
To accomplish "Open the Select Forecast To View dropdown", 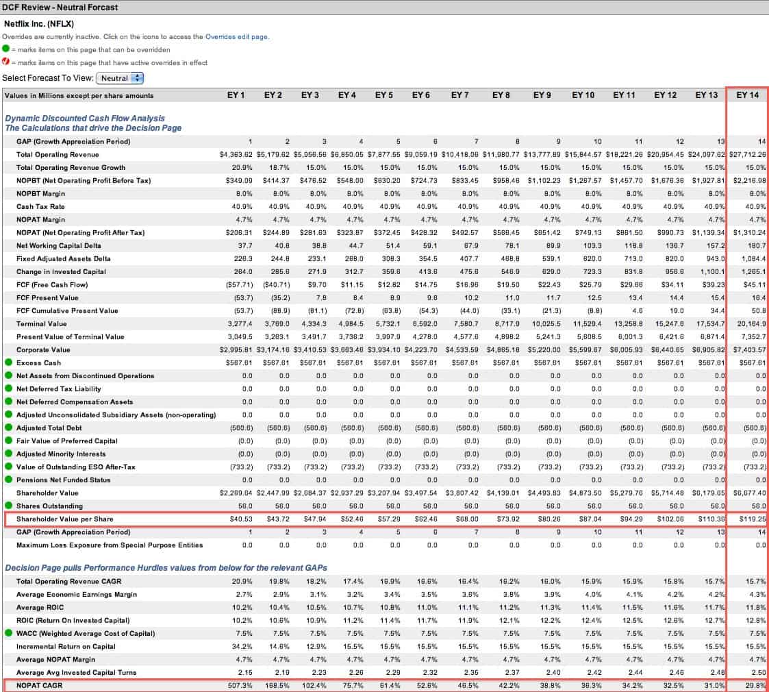I will pos(120,78).
